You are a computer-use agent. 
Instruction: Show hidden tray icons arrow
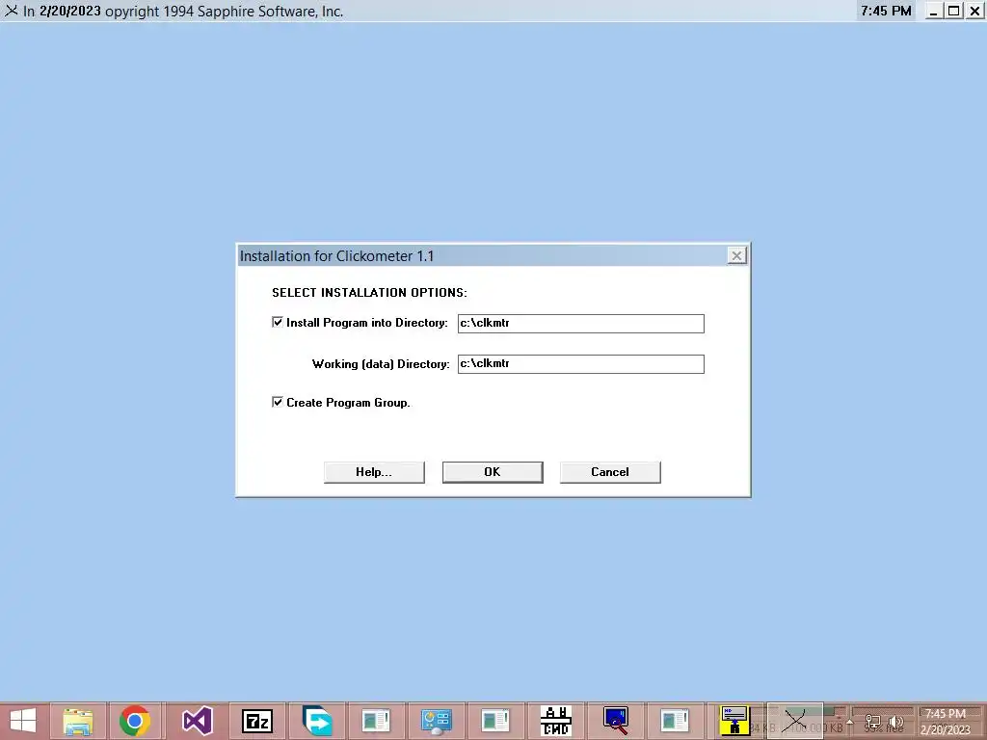(850, 722)
